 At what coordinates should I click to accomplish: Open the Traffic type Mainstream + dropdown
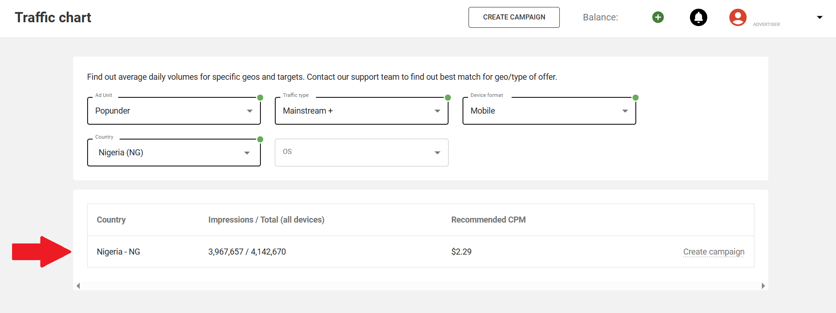361,111
